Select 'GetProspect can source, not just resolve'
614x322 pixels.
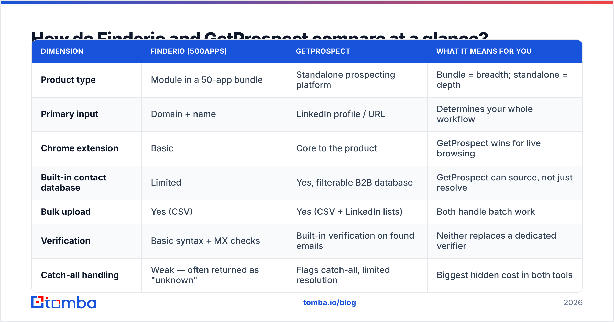tap(505, 182)
